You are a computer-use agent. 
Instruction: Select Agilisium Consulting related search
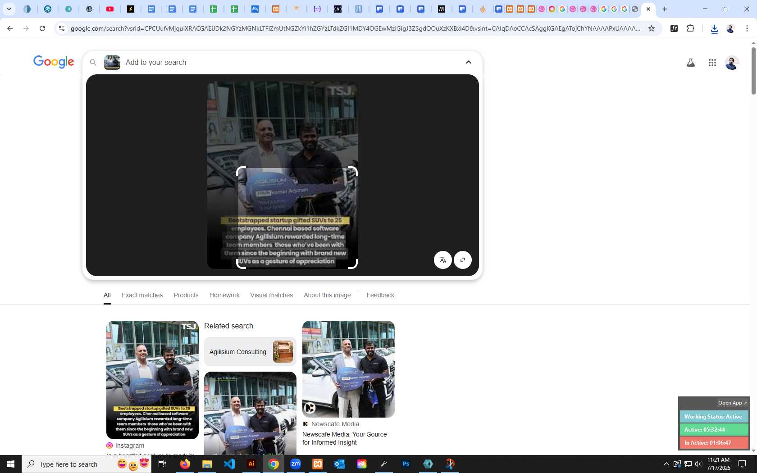point(250,352)
